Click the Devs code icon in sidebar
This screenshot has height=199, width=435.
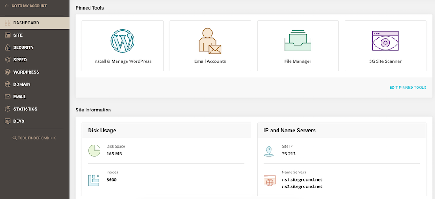pos(7,121)
